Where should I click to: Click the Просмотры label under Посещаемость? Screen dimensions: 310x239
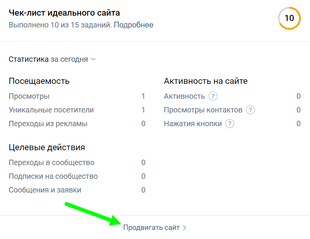click(29, 96)
